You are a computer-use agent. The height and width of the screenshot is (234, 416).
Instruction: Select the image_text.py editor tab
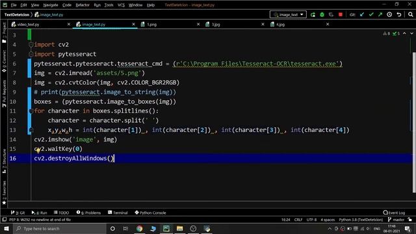click(x=94, y=25)
